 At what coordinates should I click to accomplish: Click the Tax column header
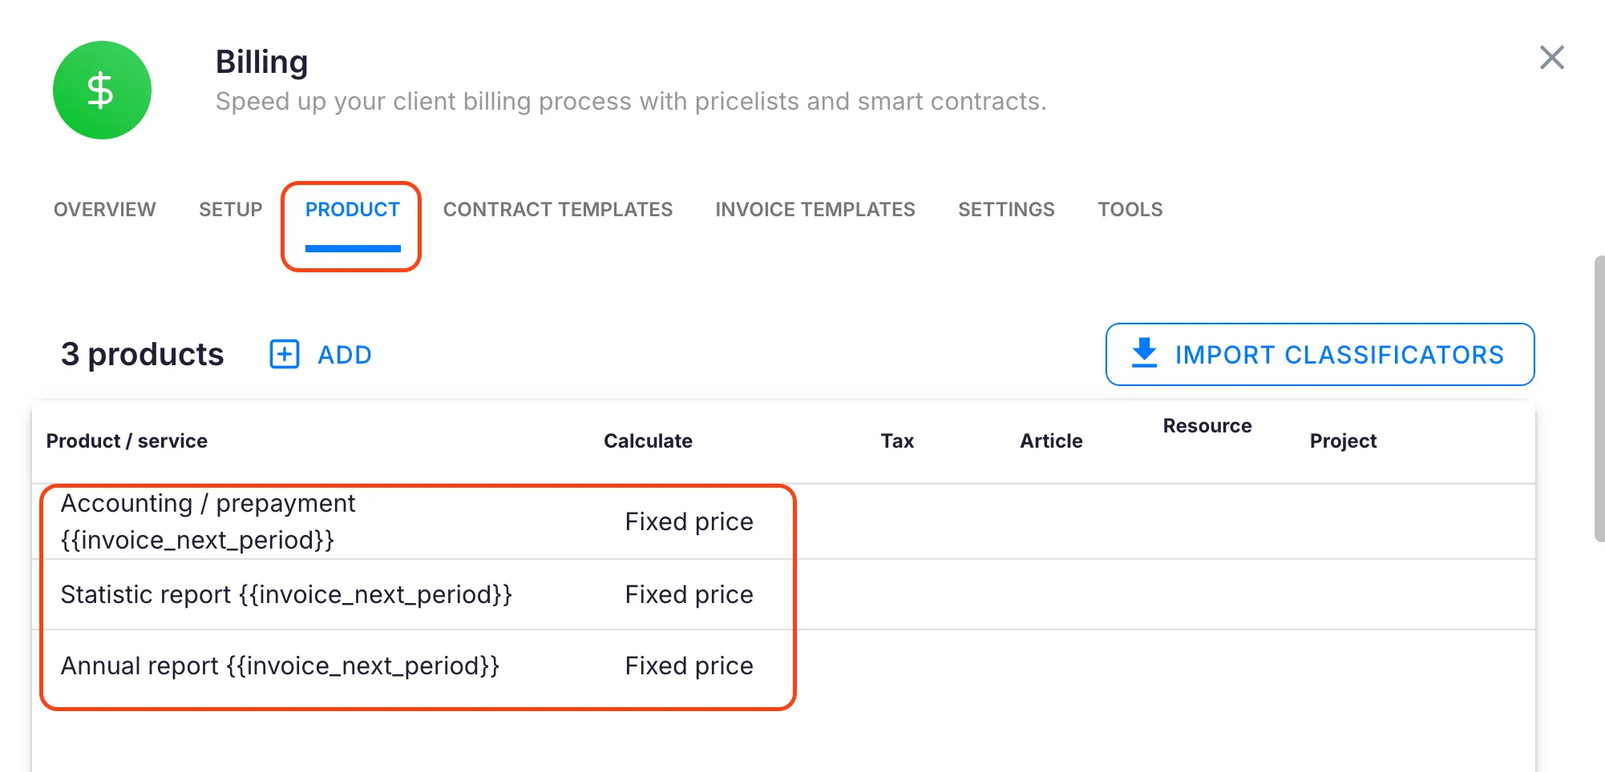[896, 440]
